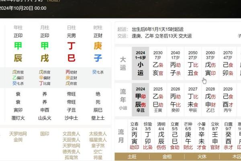Click the 乙偏印 hidden stem entry
The image size is (241, 161).
coord(18,78)
